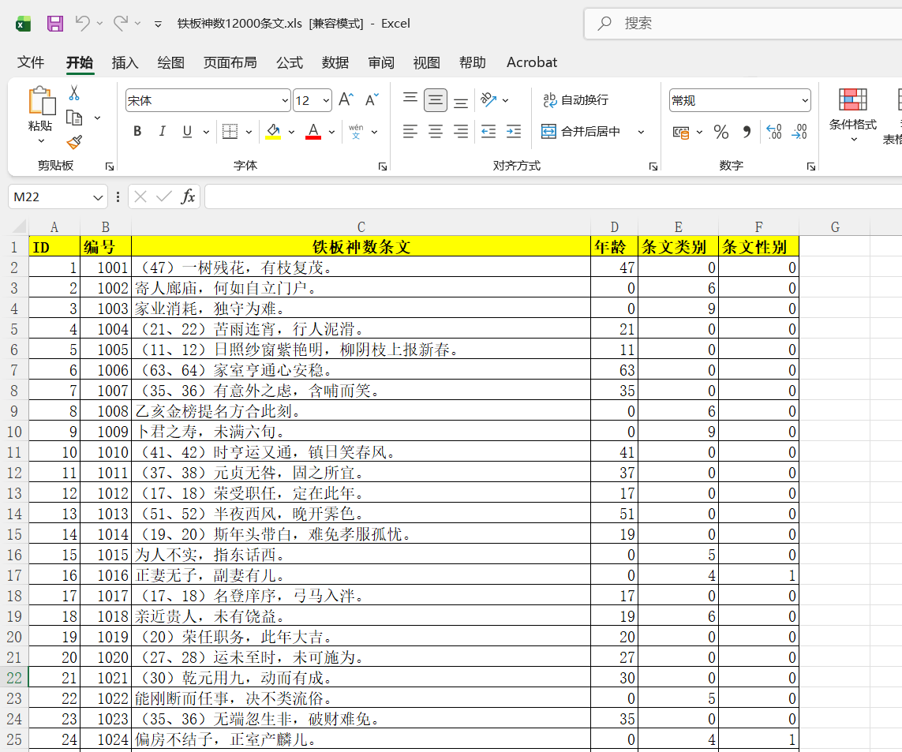This screenshot has width=902, height=752.
Task: Open the font name dropdown (宋体)
Action: [x=285, y=101]
